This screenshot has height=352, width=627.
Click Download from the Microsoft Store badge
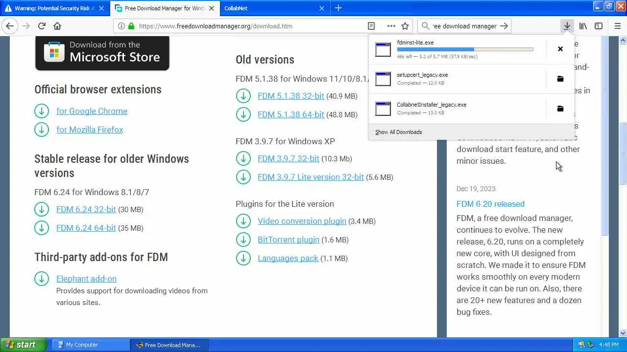tap(102, 53)
